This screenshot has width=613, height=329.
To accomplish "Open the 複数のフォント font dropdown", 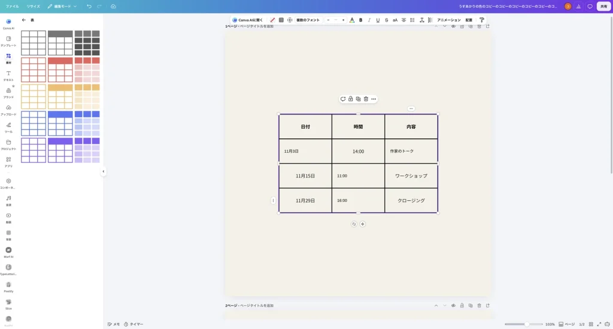I will (308, 20).
